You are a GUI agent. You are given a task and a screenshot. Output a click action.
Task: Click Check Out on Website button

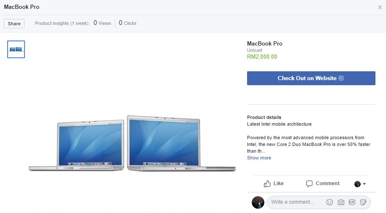pyautogui.click(x=311, y=78)
